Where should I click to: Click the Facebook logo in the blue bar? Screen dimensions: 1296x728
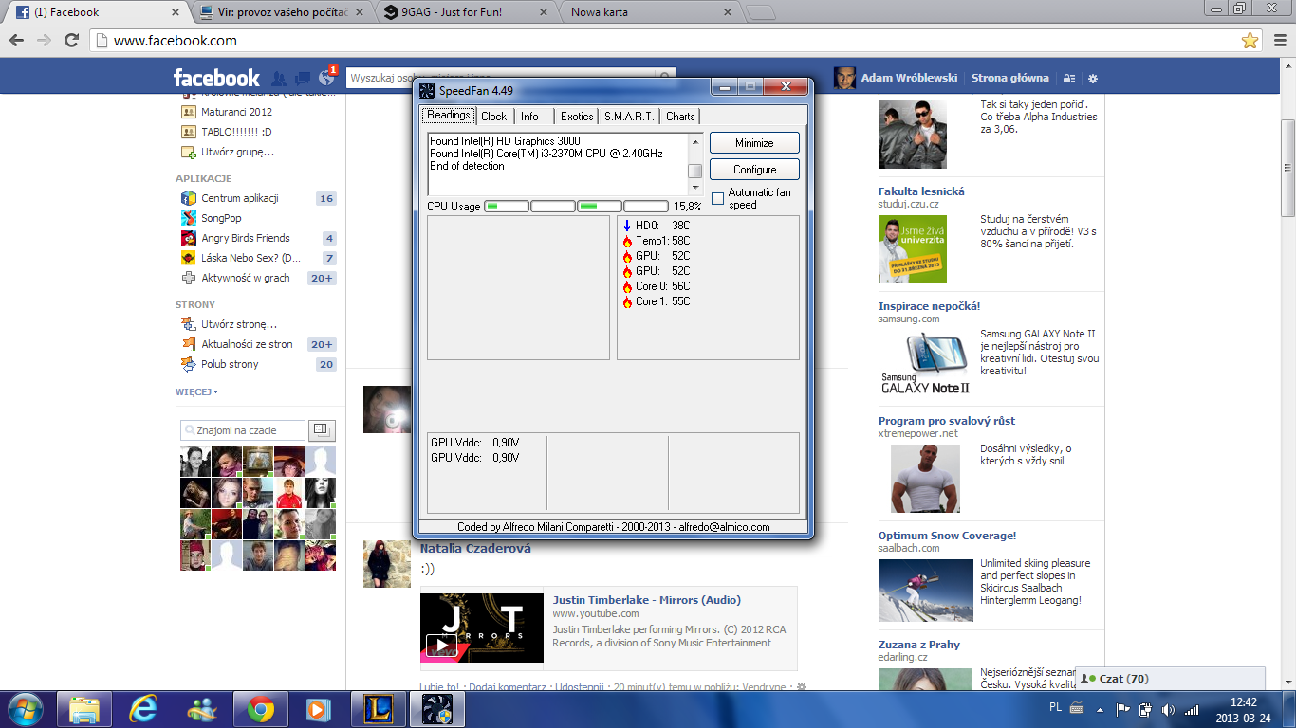tap(216, 78)
